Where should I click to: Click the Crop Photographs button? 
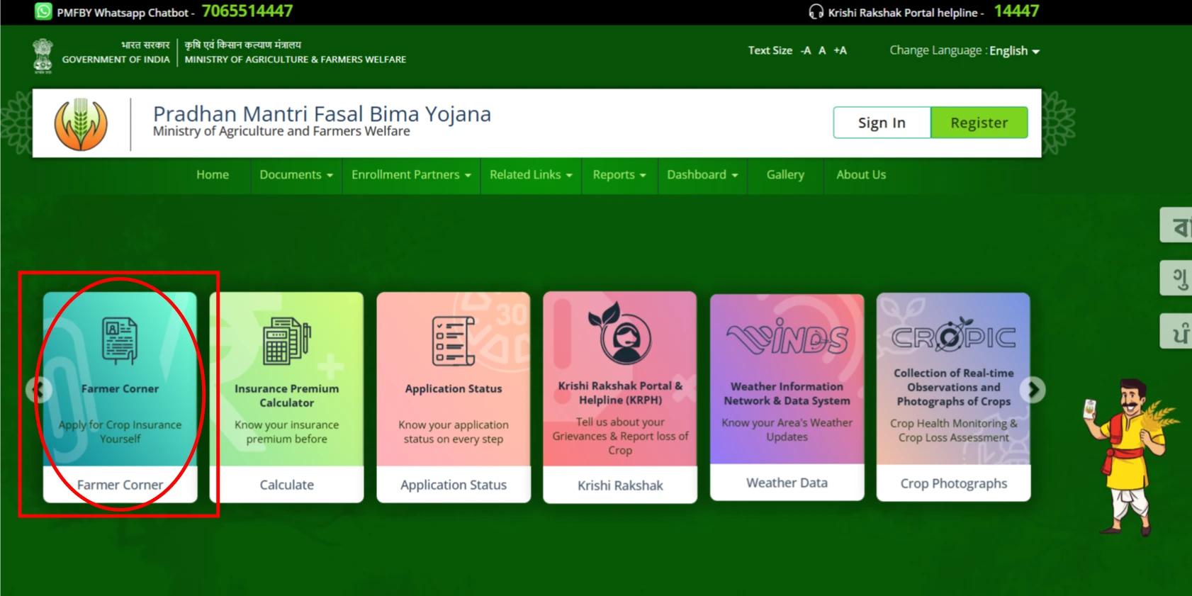click(x=953, y=483)
